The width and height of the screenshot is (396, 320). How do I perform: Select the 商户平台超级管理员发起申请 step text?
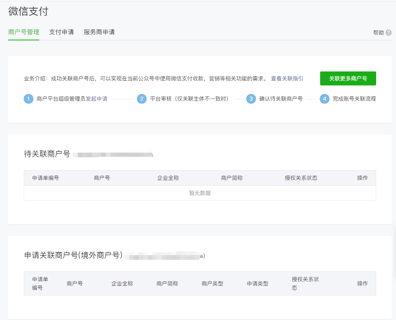tap(72, 99)
